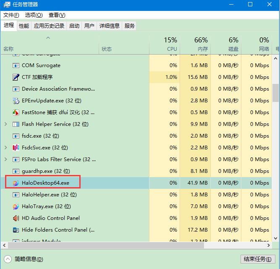The image size is (280, 269).
Task: Select the HD Audio Control Panel speaker icon
Action: (x=16, y=218)
